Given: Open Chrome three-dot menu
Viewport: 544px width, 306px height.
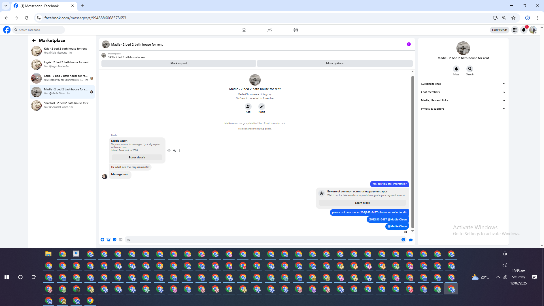Looking at the screenshot, I should 538,18.
